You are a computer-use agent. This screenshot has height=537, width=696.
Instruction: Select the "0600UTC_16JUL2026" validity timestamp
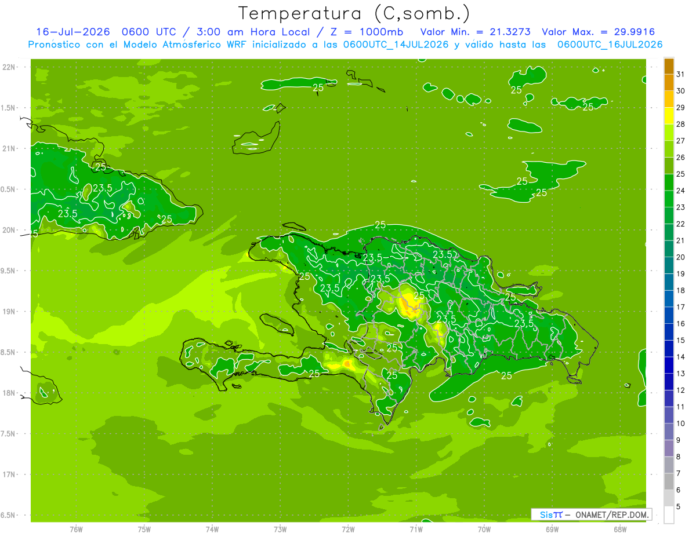pyautogui.click(x=610, y=45)
